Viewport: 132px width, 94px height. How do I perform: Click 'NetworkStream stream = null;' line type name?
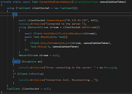pyautogui.click(x=28, y=55)
